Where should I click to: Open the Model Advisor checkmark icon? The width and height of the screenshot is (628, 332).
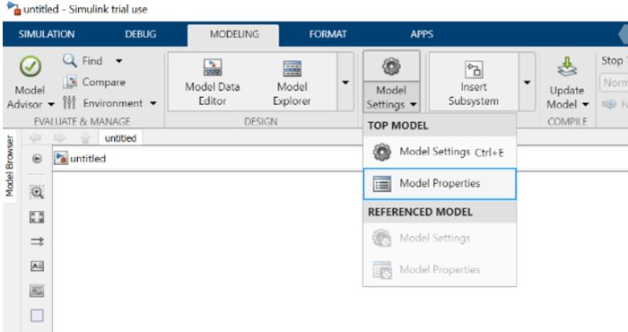31,66
